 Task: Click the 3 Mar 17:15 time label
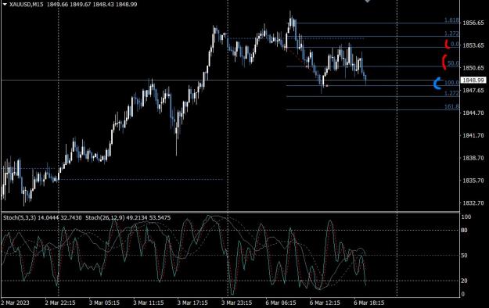click(192, 303)
